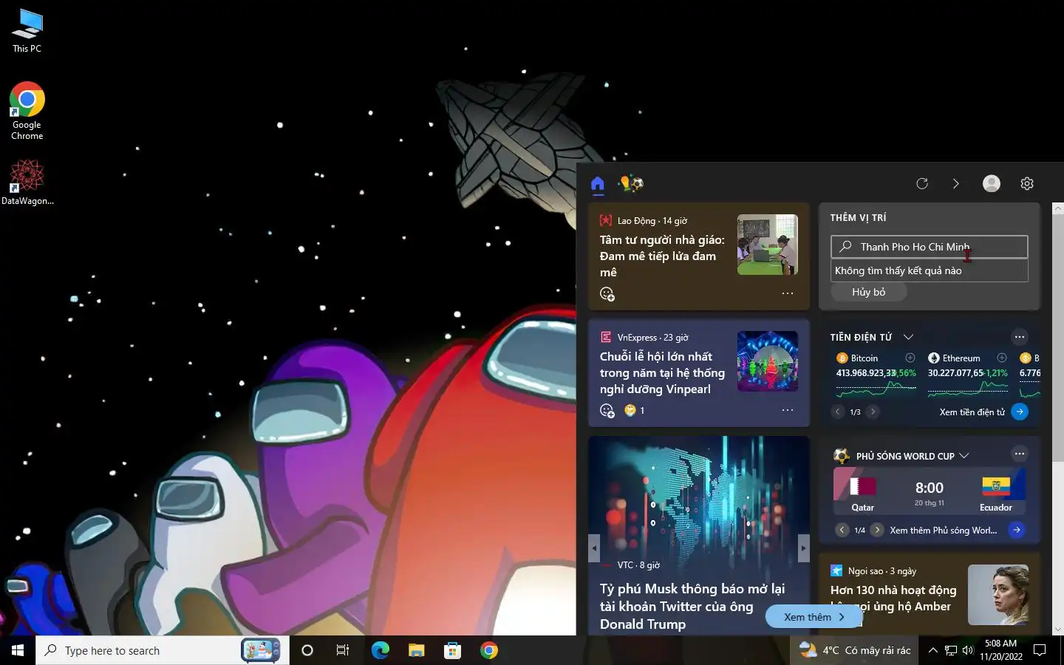Open the Bitcoin price entry
Image resolution: width=1064 pixels, height=665 pixels.
pyautogui.click(x=876, y=375)
